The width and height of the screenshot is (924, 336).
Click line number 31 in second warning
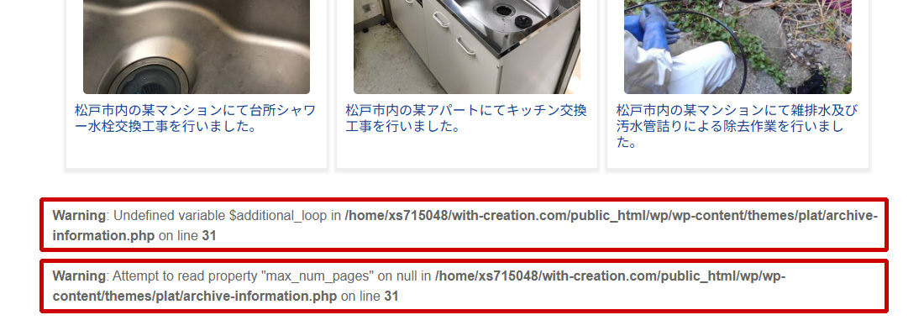tap(391, 296)
